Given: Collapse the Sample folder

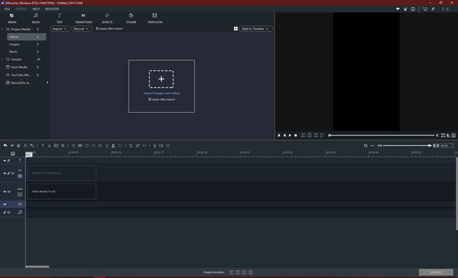Looking at the screenshot, I should [x=2, y=59].
